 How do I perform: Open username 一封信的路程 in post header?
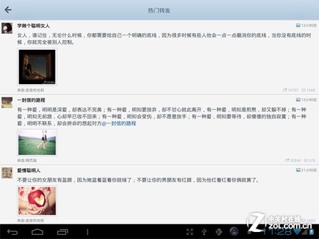point(31,100)
